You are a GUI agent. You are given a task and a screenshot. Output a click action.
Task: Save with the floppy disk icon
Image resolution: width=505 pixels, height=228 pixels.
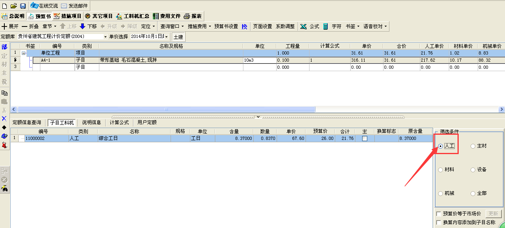click(23, 6)
